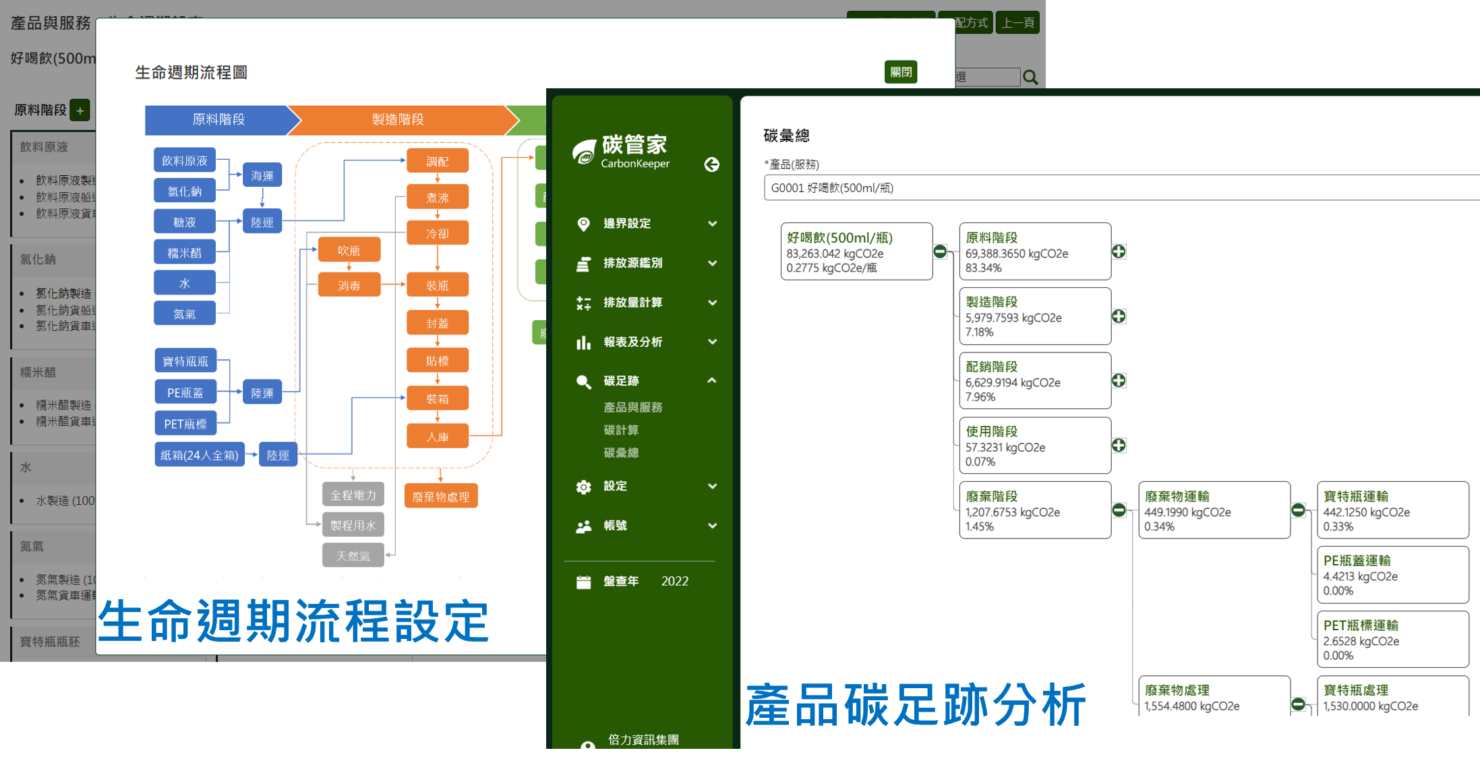Click the 飲料原液 blue flowchart box

[x=185, y=160]
